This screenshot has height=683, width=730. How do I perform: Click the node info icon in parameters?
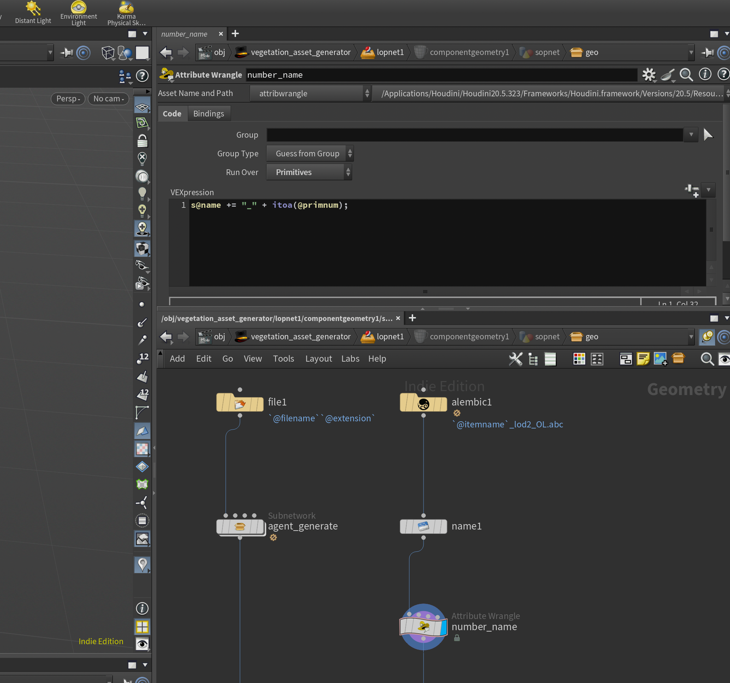(704, 74)
